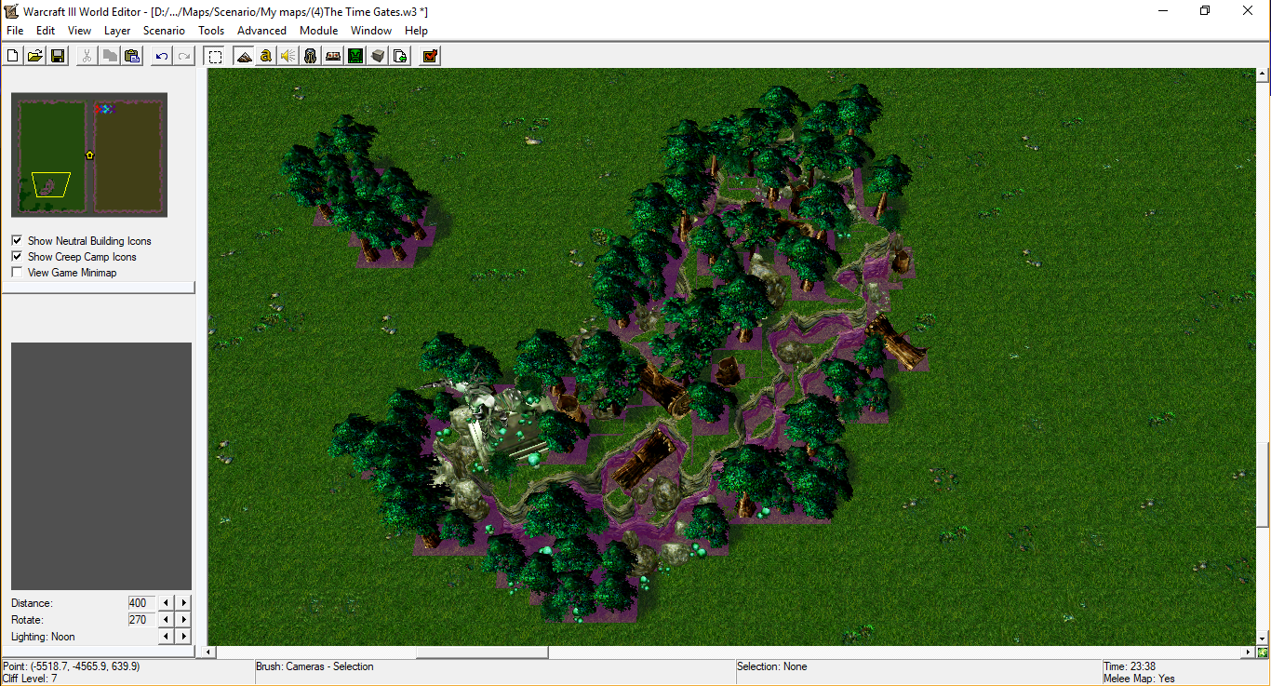Open the Campaign Editor module
Screen dimensions: 1271x686
[x=333, y=56]
